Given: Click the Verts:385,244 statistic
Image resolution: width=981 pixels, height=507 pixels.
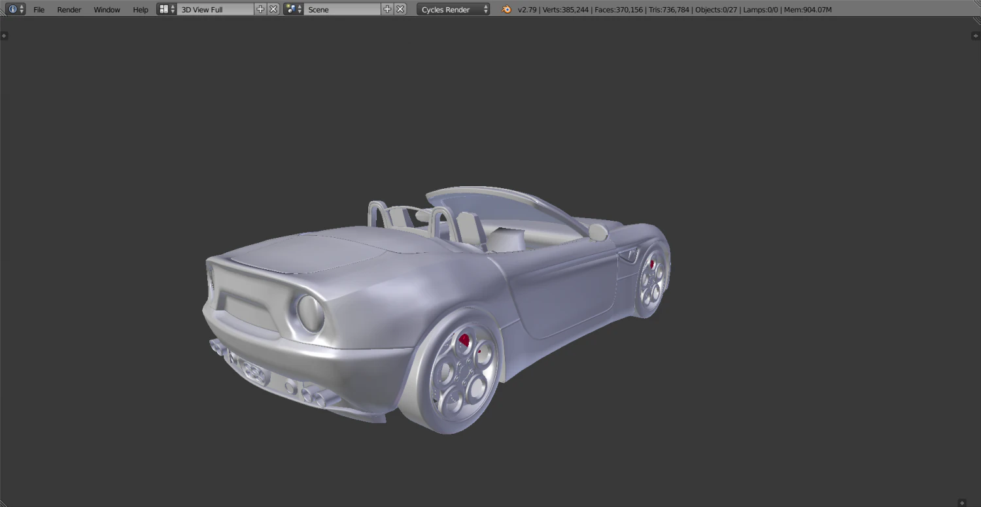Looking at the screenshot, I should 564,10.
